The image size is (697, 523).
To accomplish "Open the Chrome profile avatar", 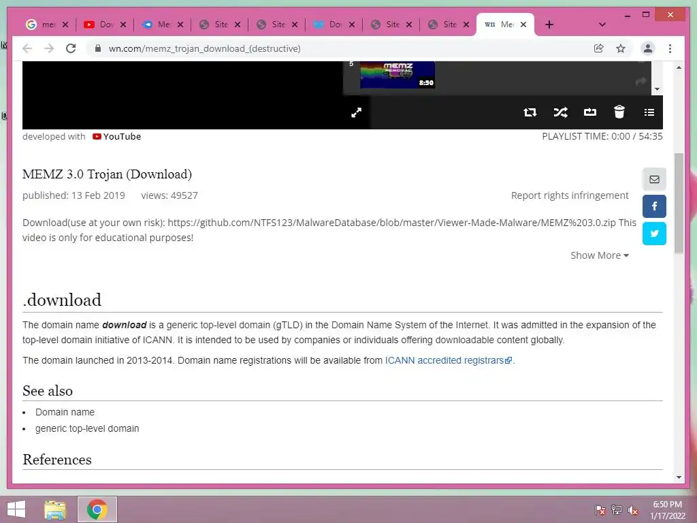I will pos(648,48).
